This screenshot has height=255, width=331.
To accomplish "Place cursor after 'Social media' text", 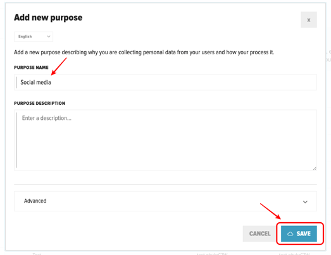I will click(51, 82).
